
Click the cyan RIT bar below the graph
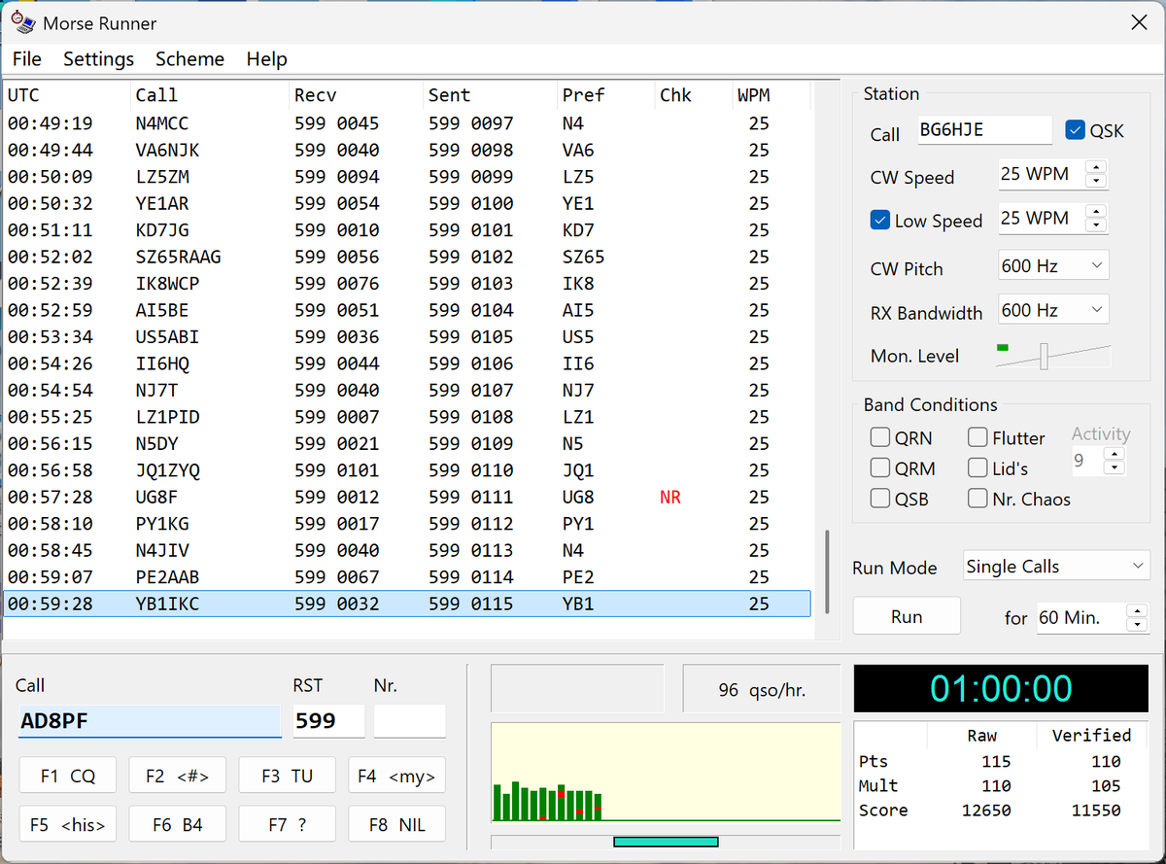coord(666,842)
